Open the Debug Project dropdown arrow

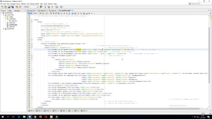[x=59, y=7]
